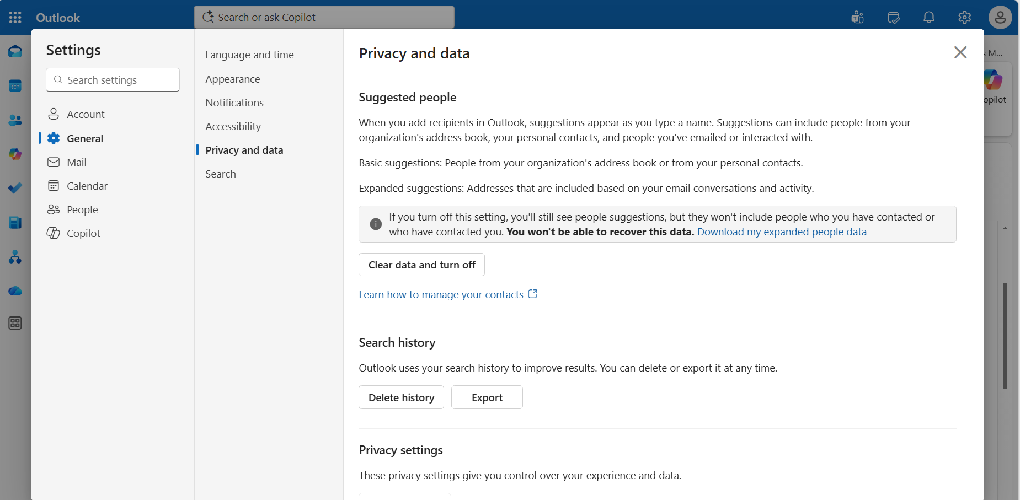Click the Copilot logo behind the dialog
Image resolution: width=1020 pixels, height=500 pixels.
click(x=994, y=80)
